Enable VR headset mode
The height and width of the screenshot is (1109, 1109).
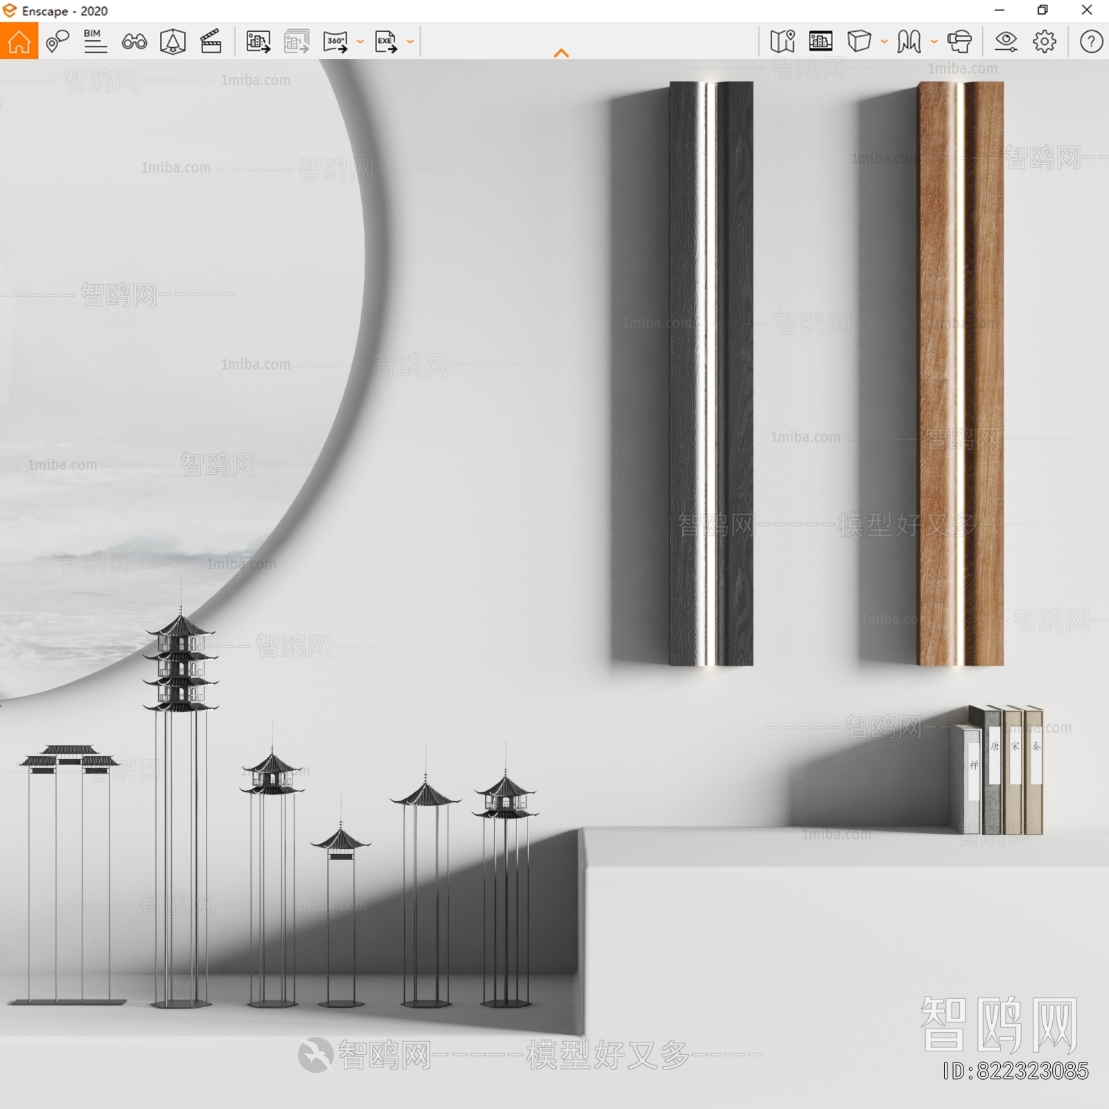tap(959, 42)
